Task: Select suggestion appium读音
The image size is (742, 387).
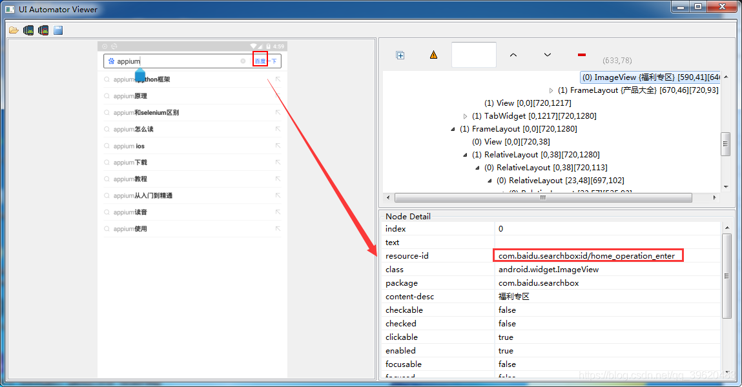Action: coord(130,212)
